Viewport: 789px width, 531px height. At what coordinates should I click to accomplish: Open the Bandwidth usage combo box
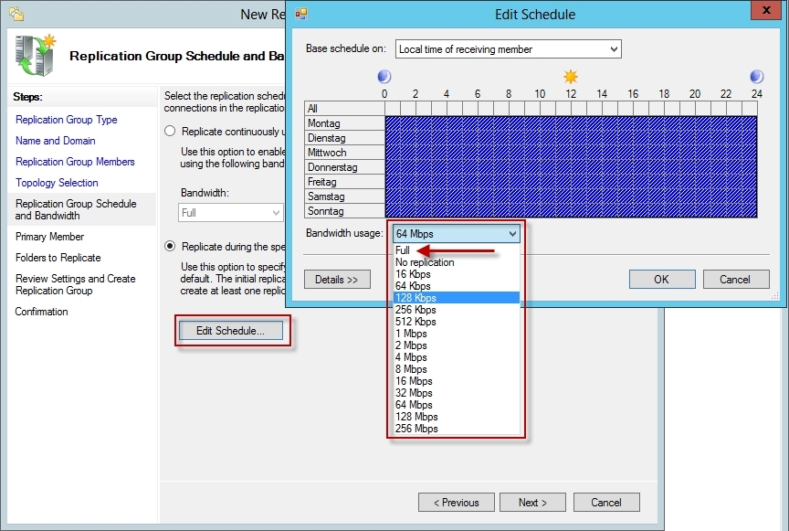coord(456,234)
